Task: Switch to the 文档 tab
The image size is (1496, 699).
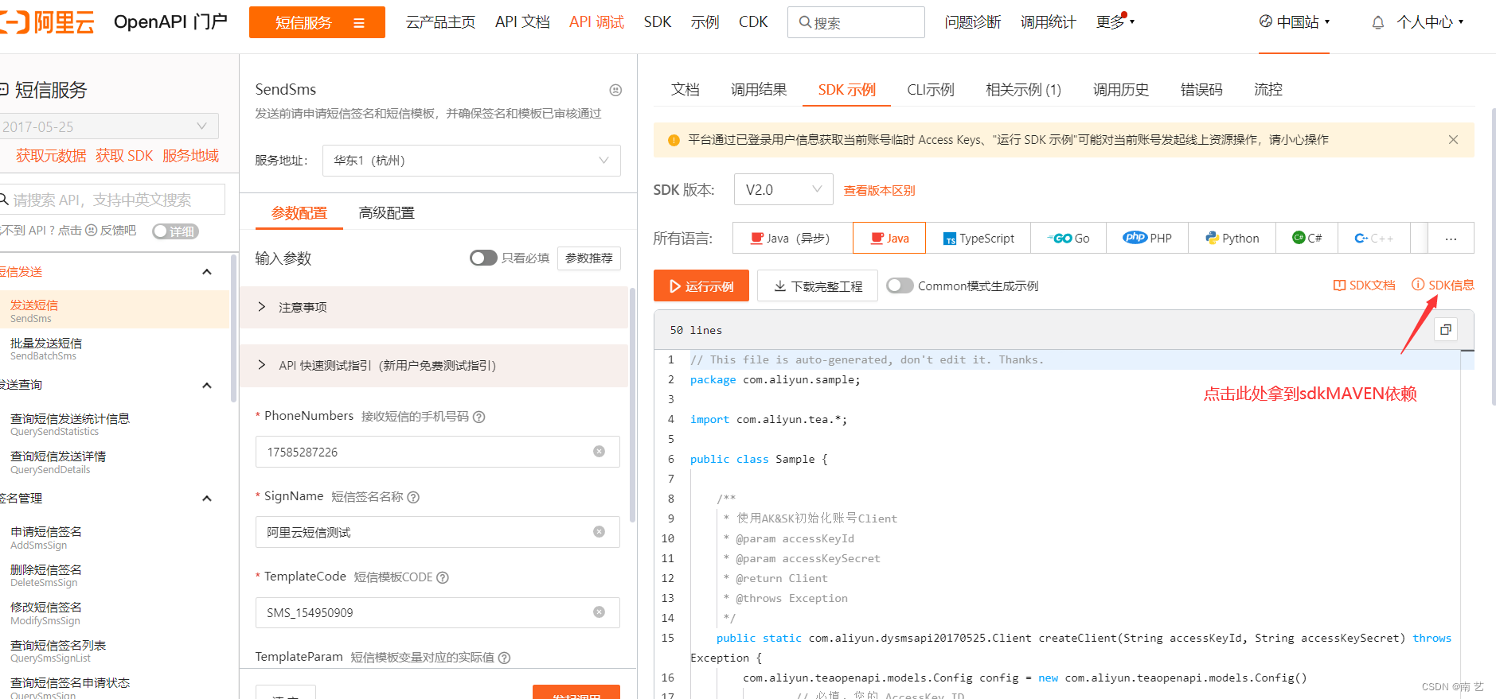Action: point(685,90)
